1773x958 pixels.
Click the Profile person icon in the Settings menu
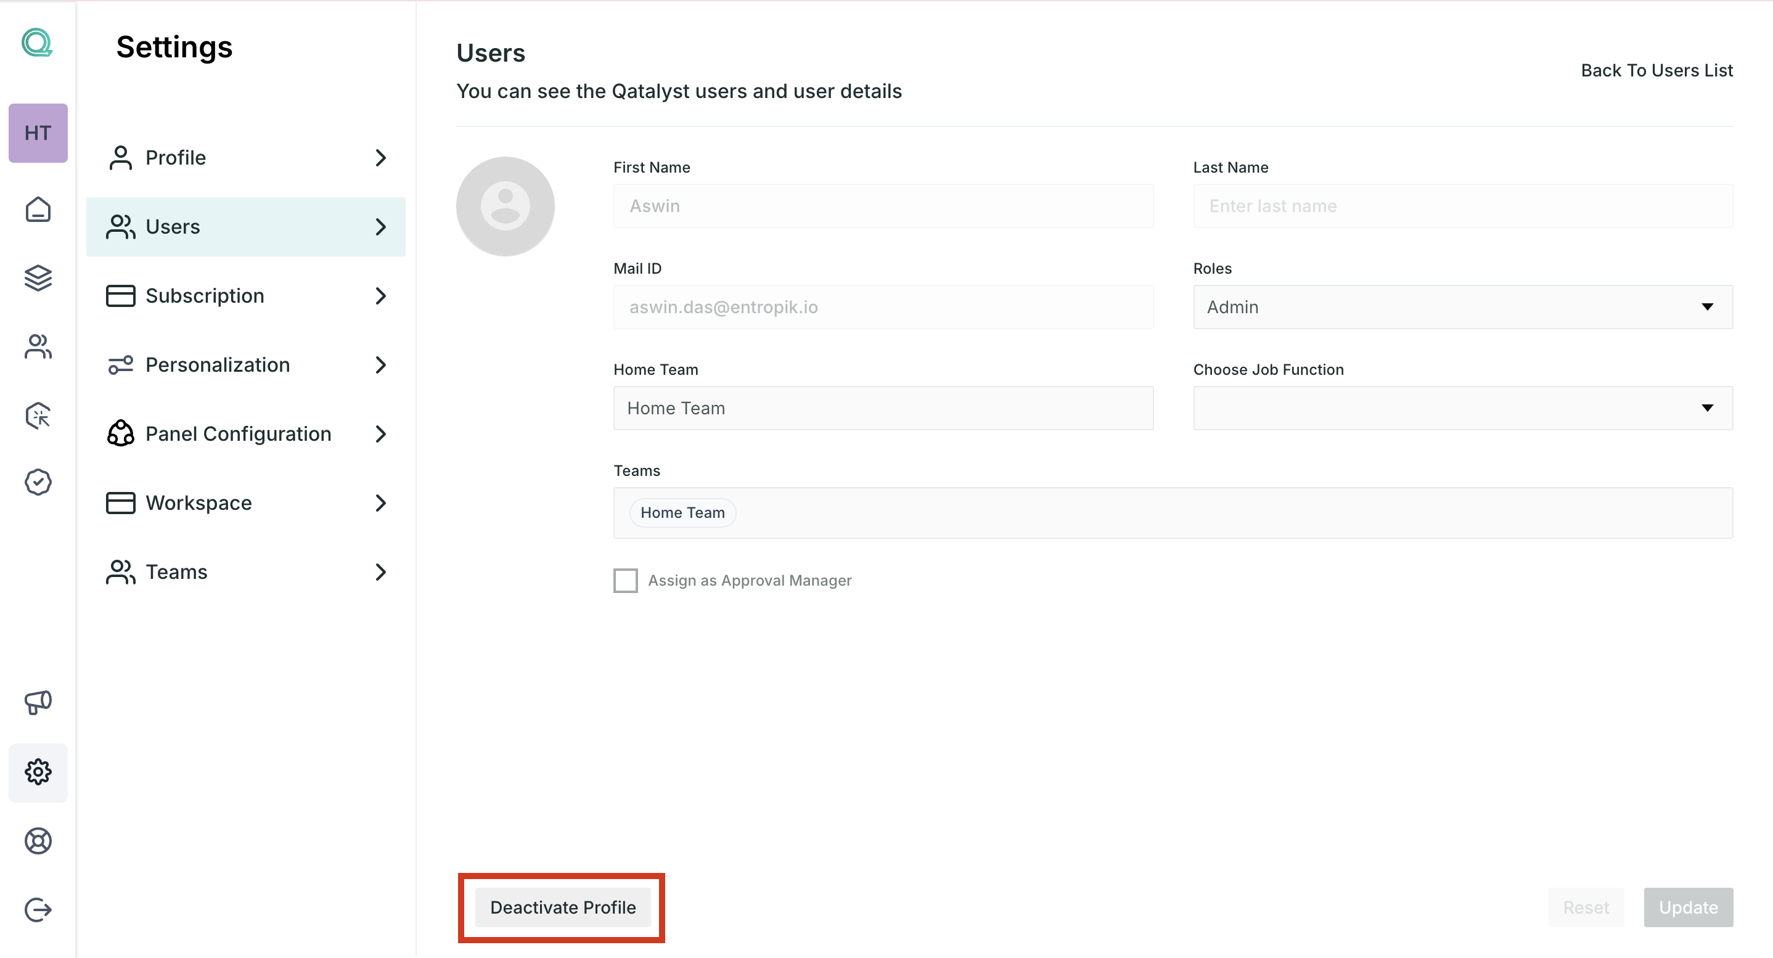click(120, 158)
